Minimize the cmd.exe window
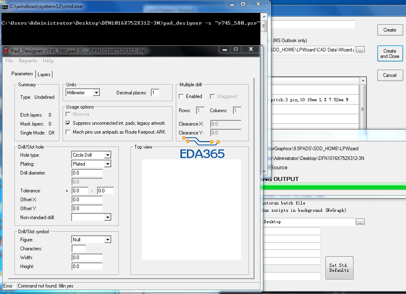The image size is (406, 294). (x=232, y=4)
